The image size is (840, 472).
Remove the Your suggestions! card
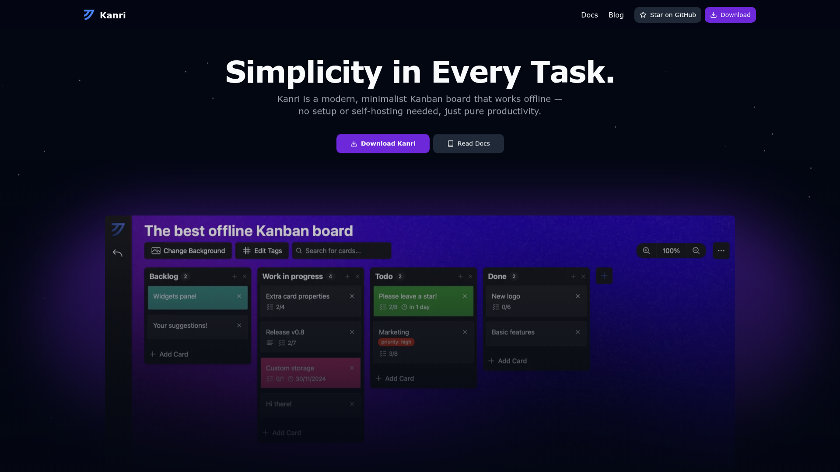(239, 326)
